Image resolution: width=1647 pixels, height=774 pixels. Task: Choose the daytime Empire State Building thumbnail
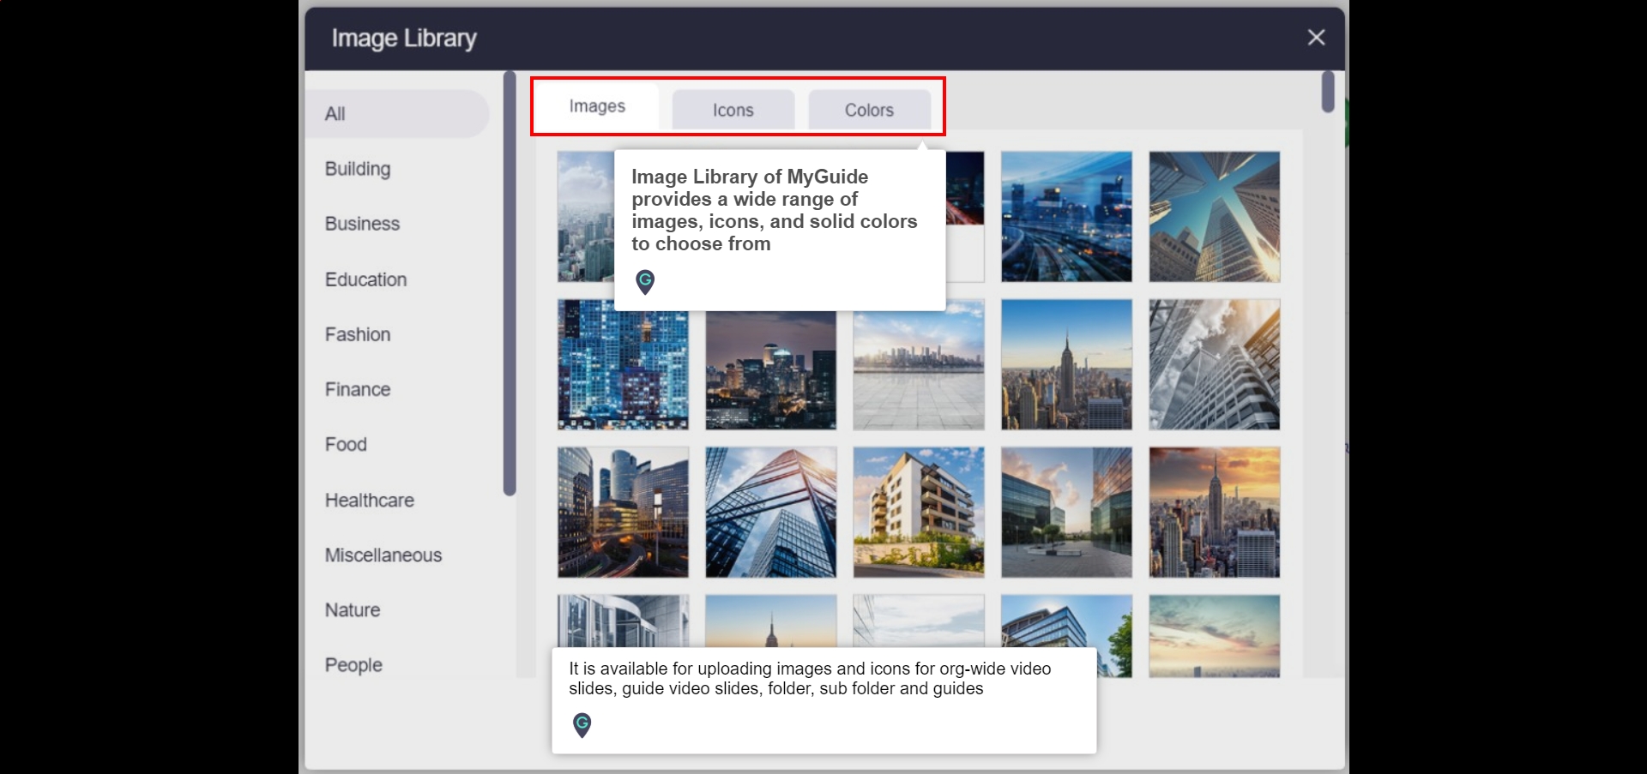pos(1066,364)
